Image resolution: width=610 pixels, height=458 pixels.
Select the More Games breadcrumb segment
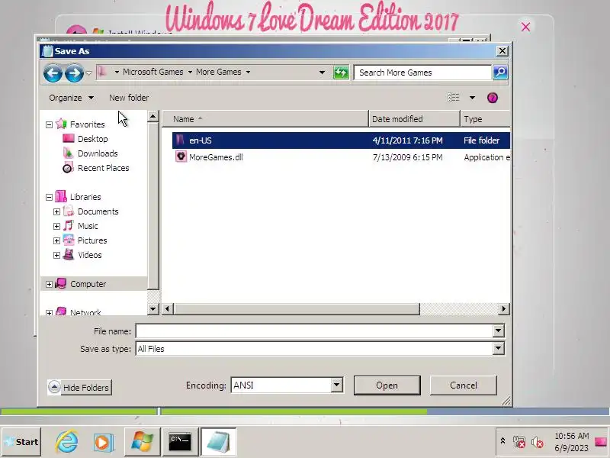tap(219, 72)
